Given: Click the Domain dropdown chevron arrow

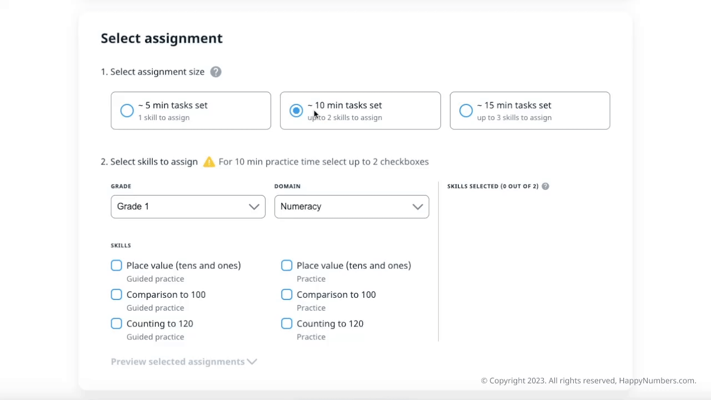Looking at the screenshot, I should [x=417, y=207].
